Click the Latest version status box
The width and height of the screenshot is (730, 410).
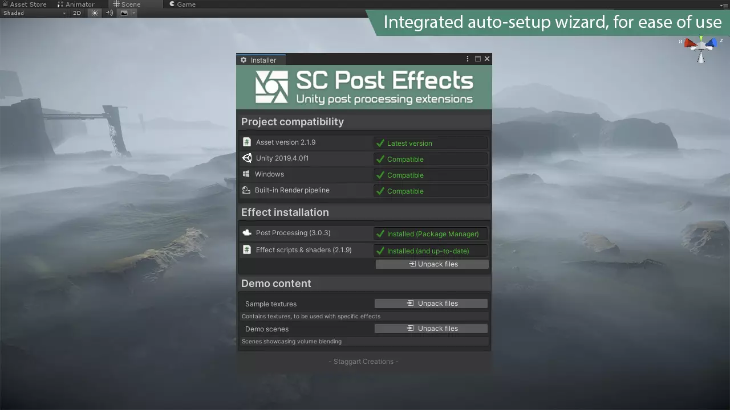point(431,143)
